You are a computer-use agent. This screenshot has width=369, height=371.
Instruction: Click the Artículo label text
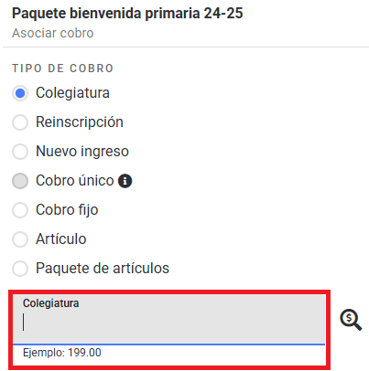coord(61,239)
